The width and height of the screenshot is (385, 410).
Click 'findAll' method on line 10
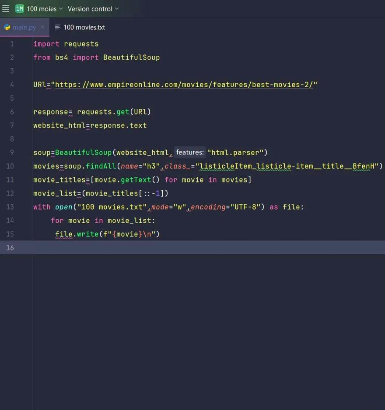(101, 166)
